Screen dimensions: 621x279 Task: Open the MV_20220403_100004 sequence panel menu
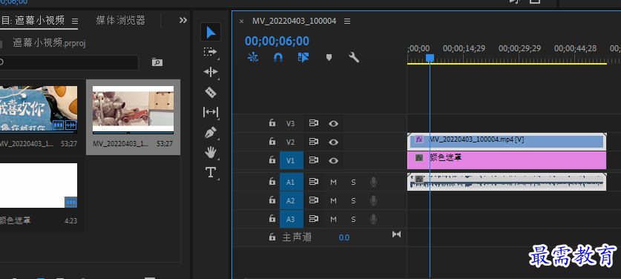click(347, 22)
